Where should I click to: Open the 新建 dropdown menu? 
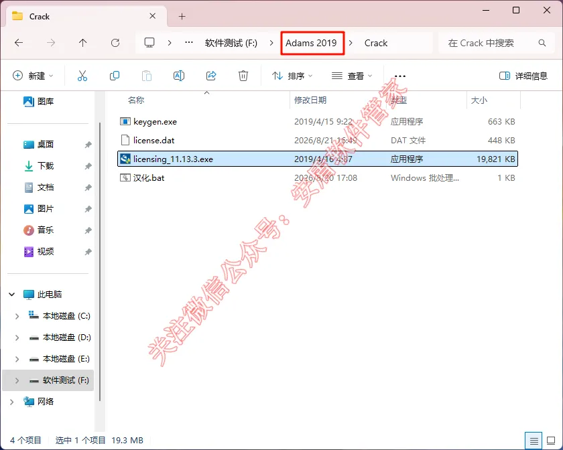pyautogui.click(x=33, y=76)
